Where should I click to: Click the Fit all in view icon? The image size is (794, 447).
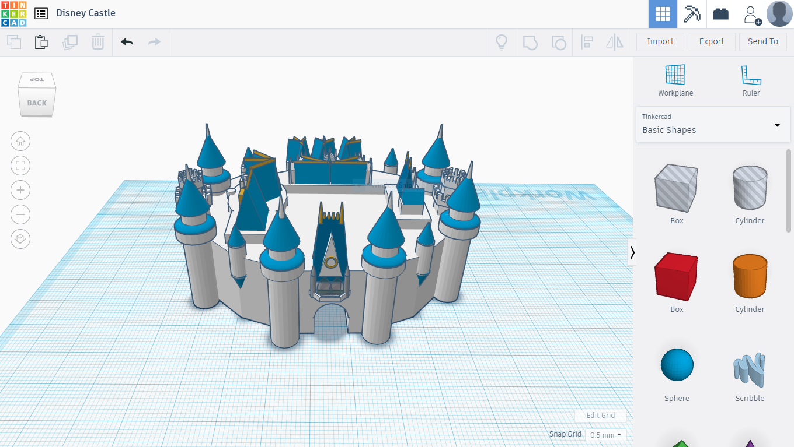tap(20, 166)
